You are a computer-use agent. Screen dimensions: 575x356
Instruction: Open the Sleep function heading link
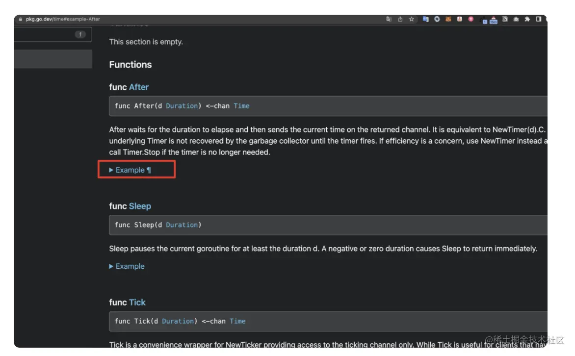[x=140, y=206]
